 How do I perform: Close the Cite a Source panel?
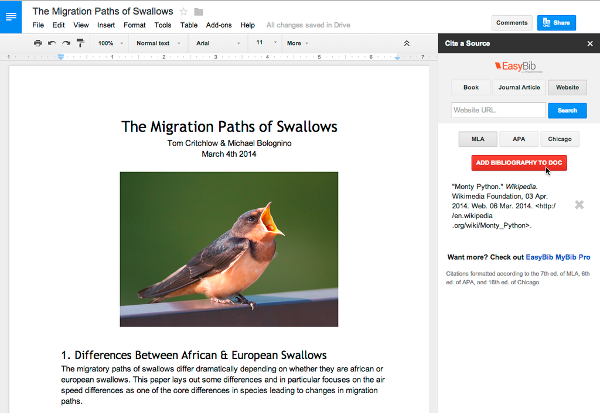[x=590, y=43]
